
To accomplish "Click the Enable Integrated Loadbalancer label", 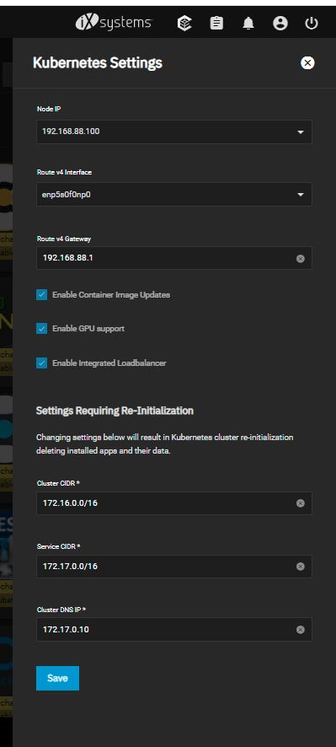I will tap(109, 363).
